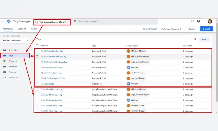Click the search icon in Tags panel
The image size is (218, 131).
[x=195, y=39]
